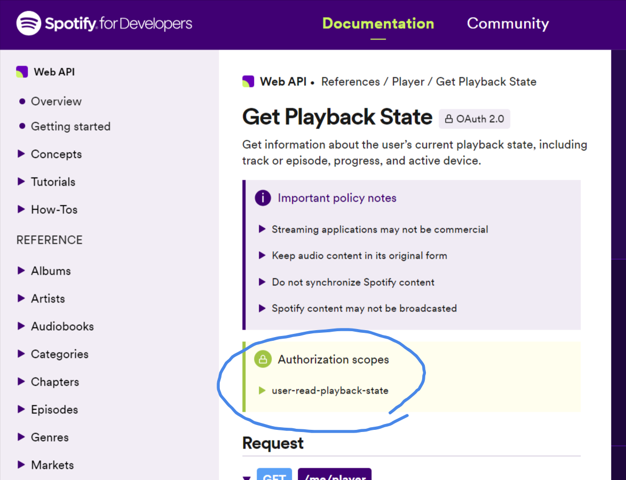Click the Important policy notes info icon
The image size is (626, 480).
tap(263, 198)
